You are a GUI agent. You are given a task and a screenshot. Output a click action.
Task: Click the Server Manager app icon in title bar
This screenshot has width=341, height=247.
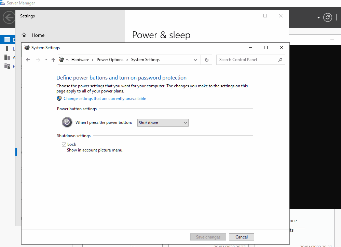pos(2,3)
